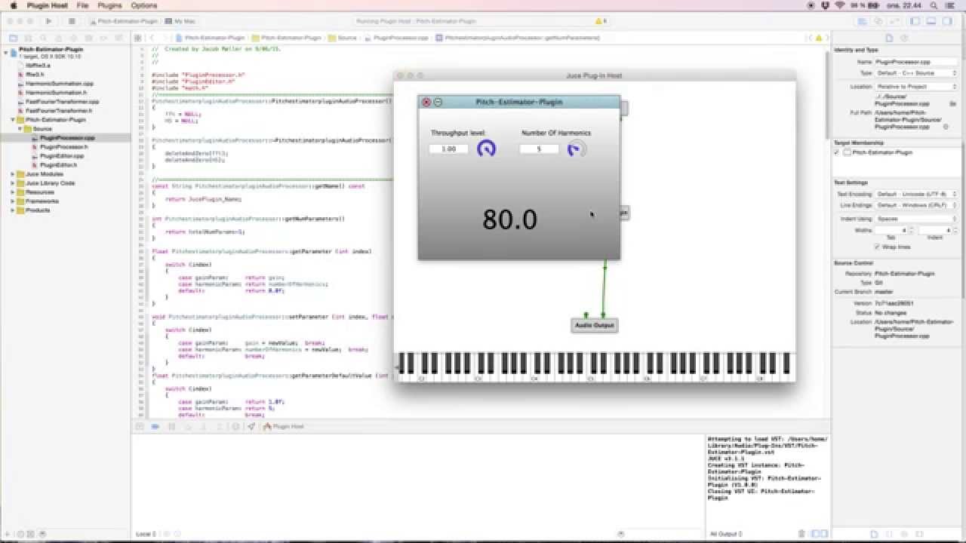Go back using the jump bar left arrow
966x543 pixels.
click(x=152, y=38)
